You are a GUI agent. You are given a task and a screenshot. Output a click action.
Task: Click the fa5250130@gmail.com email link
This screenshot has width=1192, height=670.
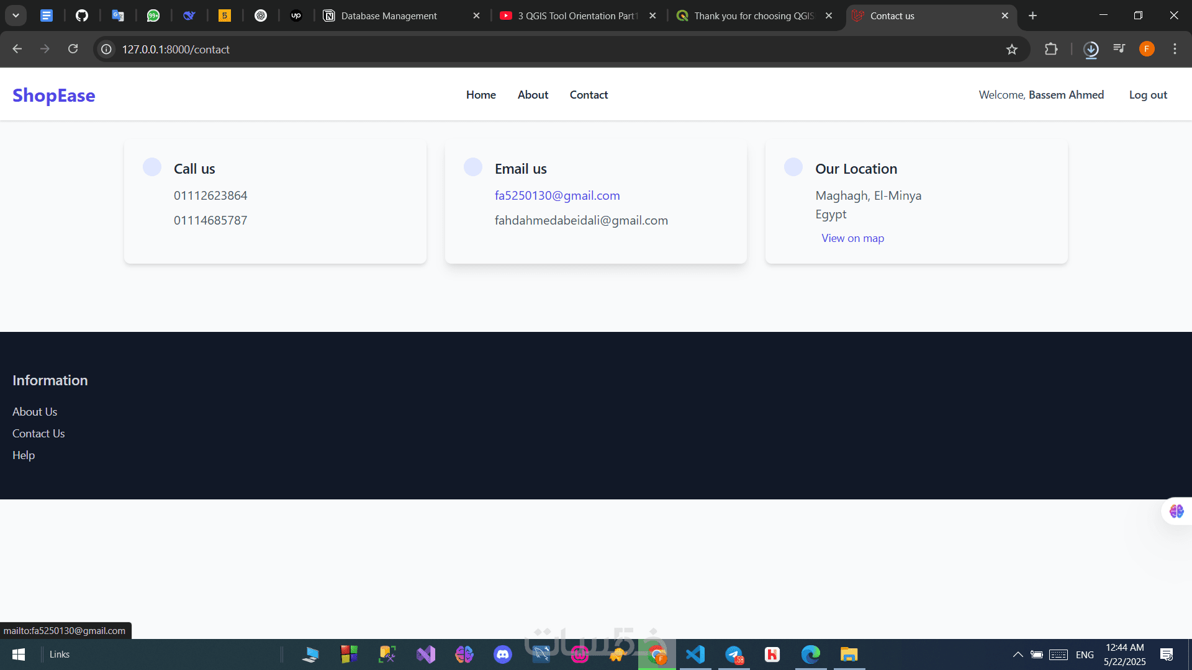pyautogui.click(x=557, y=195)
